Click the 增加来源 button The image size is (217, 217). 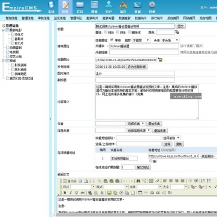160,131
